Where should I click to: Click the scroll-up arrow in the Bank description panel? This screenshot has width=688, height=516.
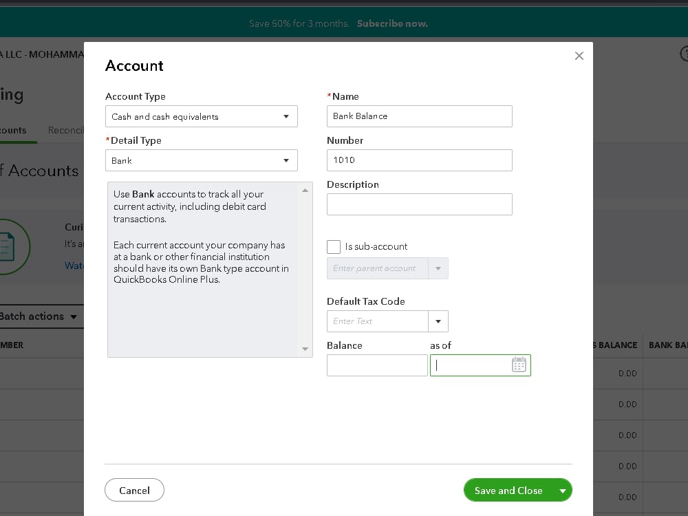point(304,190)
